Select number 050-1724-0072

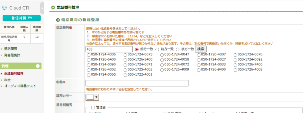click(162, 65)
